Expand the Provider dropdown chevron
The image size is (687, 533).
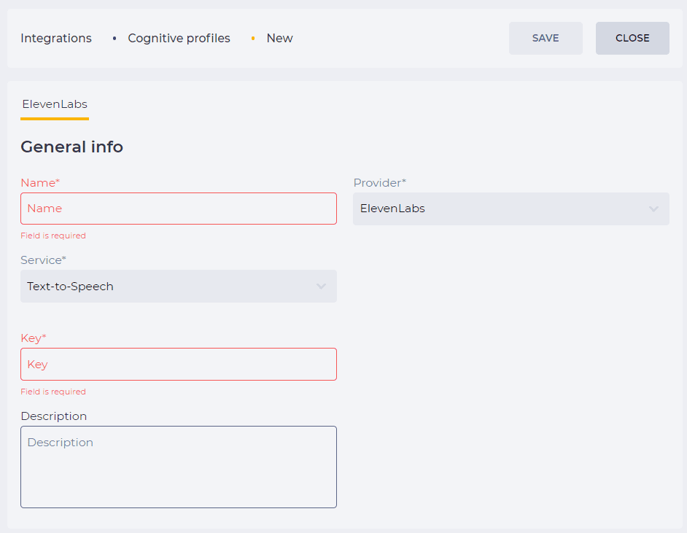(x=653, y=209)
